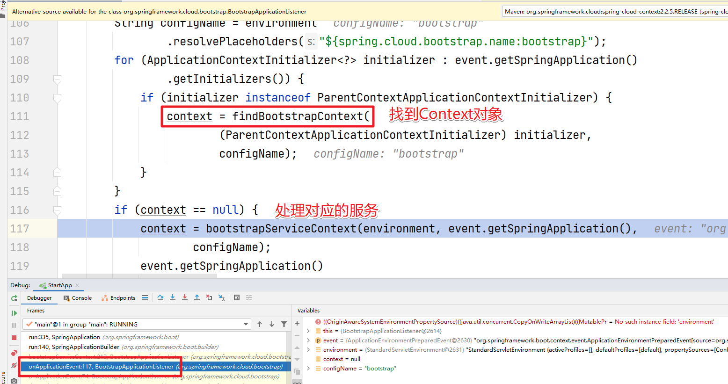The height and width of the screenshot is (384, 728).
Task: Move watch up arrow in Variables
Action: click(x=297, y=348)
